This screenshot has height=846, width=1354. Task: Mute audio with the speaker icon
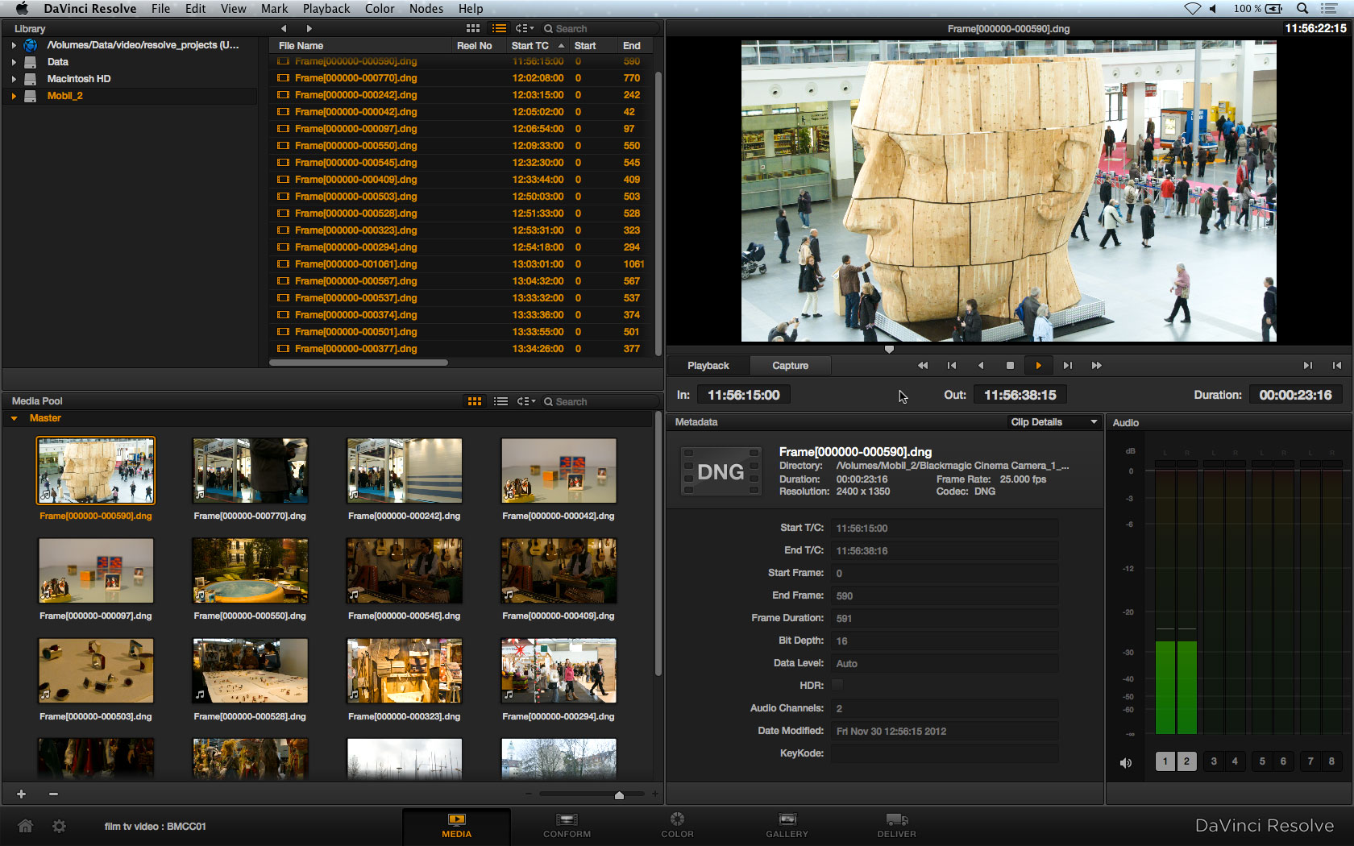coord(1126,762)
